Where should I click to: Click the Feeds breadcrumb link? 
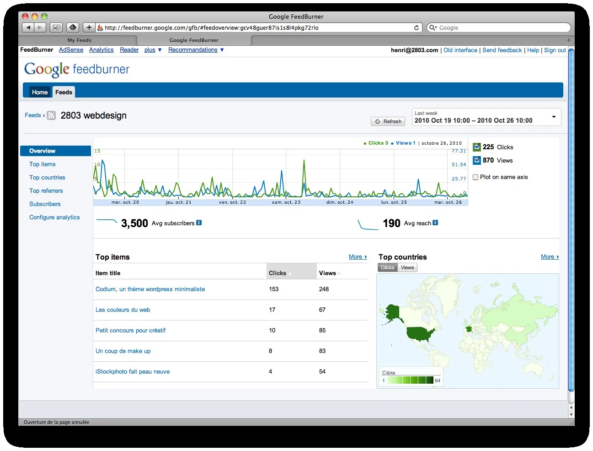coord(33,115)
